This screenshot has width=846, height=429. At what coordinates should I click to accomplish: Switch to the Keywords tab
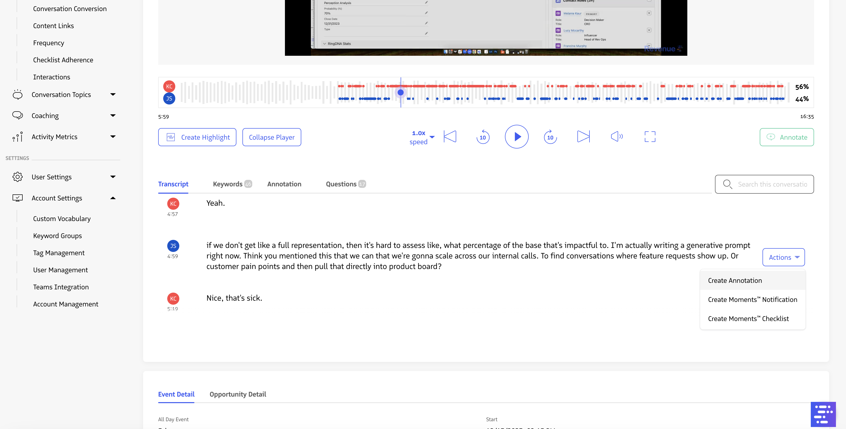tap(228, 184)
